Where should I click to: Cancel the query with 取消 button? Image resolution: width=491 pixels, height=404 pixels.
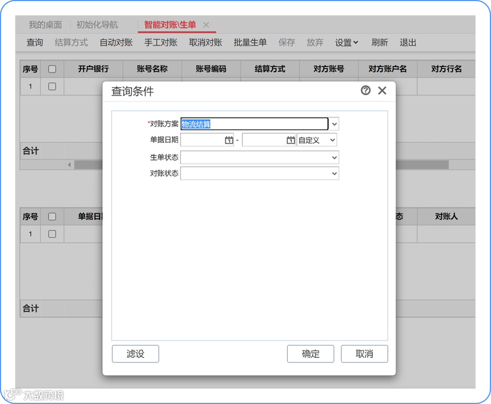click(365, 354)
